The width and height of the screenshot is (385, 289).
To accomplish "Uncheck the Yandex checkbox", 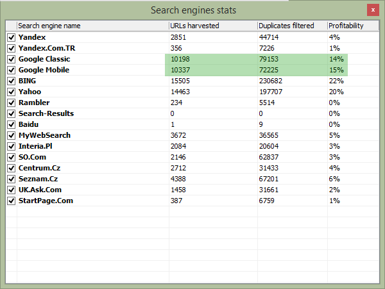I will click(12, 38).
